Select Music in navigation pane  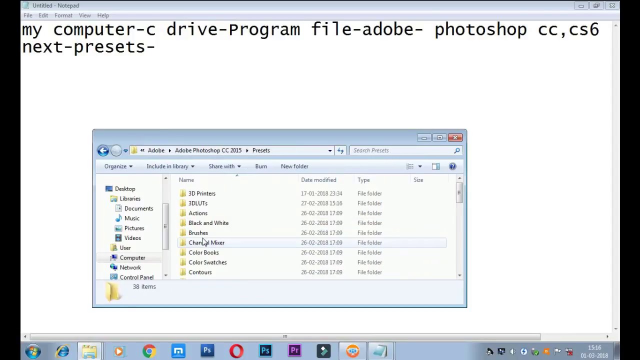[x=132, y=218]
